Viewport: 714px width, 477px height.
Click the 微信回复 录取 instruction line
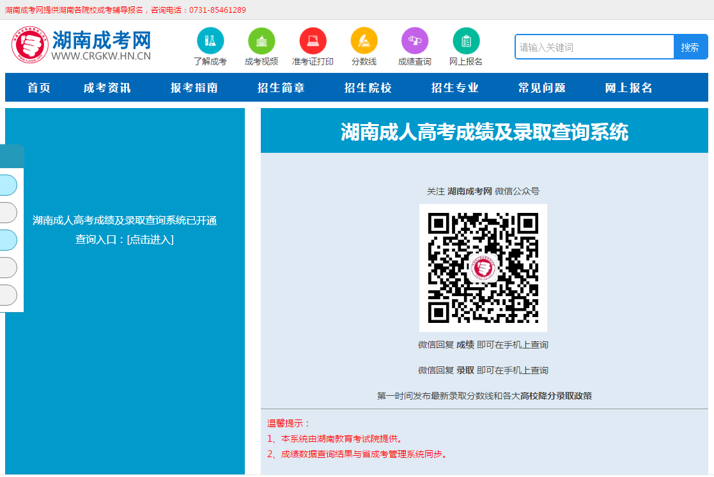483,370
